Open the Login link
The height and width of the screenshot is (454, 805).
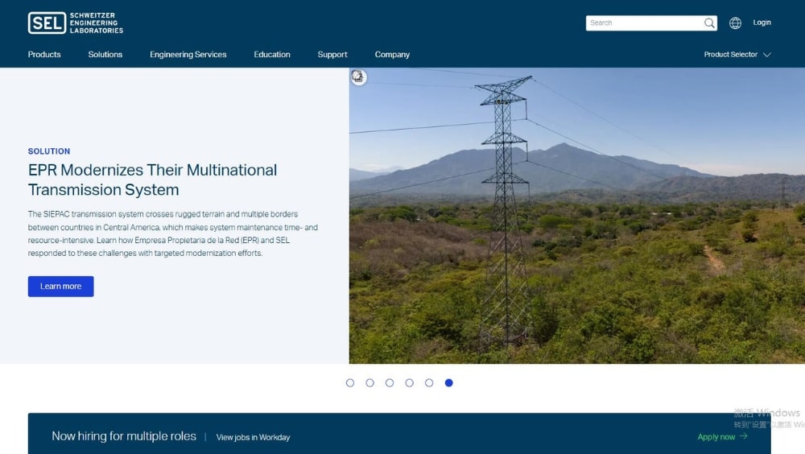coord(762,23)
